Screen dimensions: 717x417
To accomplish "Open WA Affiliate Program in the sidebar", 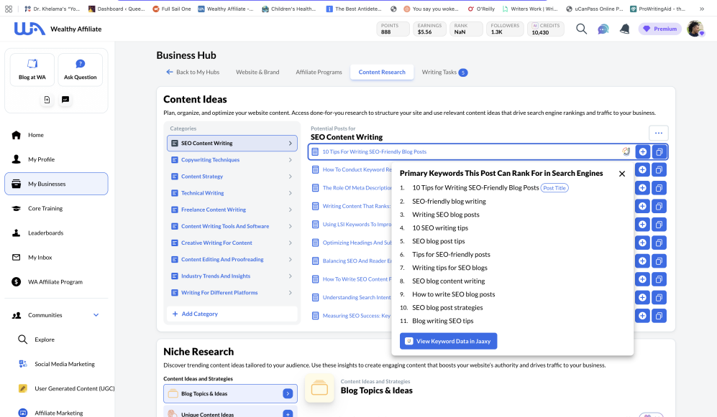I will 56,282.
